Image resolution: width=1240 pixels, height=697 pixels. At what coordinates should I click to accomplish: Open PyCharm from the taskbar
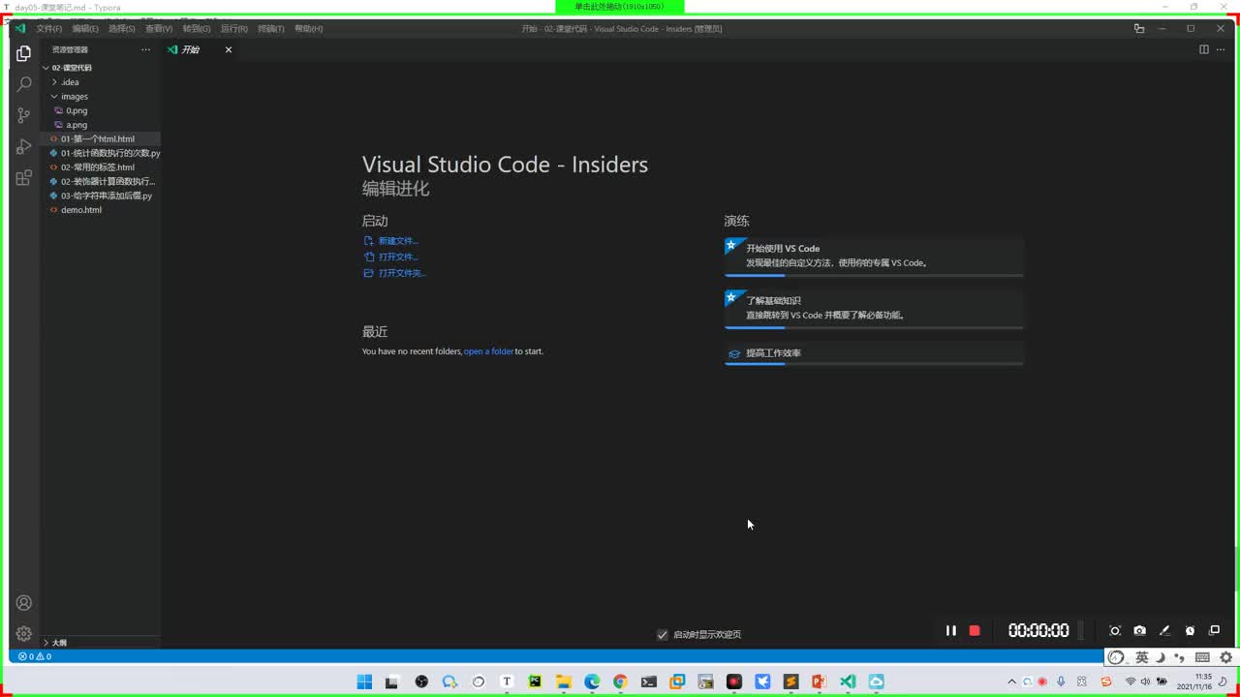(535, 682)
